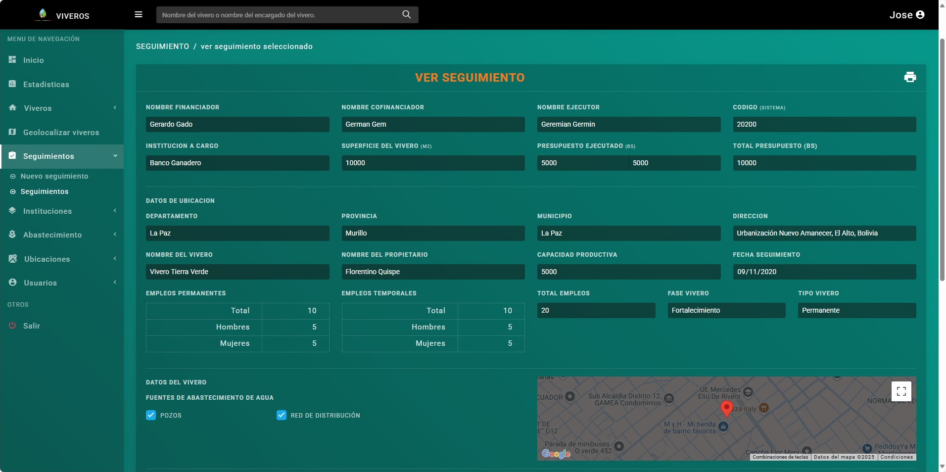Open the Estadisticas menu item
This screenshot has width=946, height=472.
pyautogui.click(x=46, y=85)
